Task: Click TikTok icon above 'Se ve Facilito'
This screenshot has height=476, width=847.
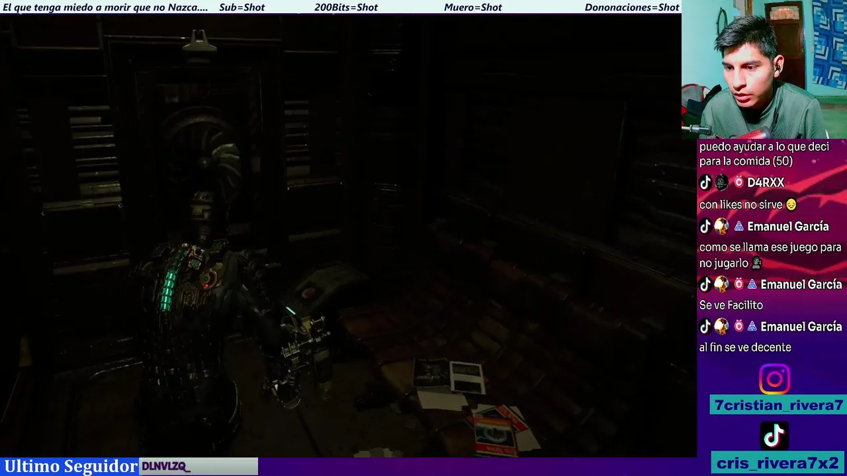Action: click(x=705, y=284)
